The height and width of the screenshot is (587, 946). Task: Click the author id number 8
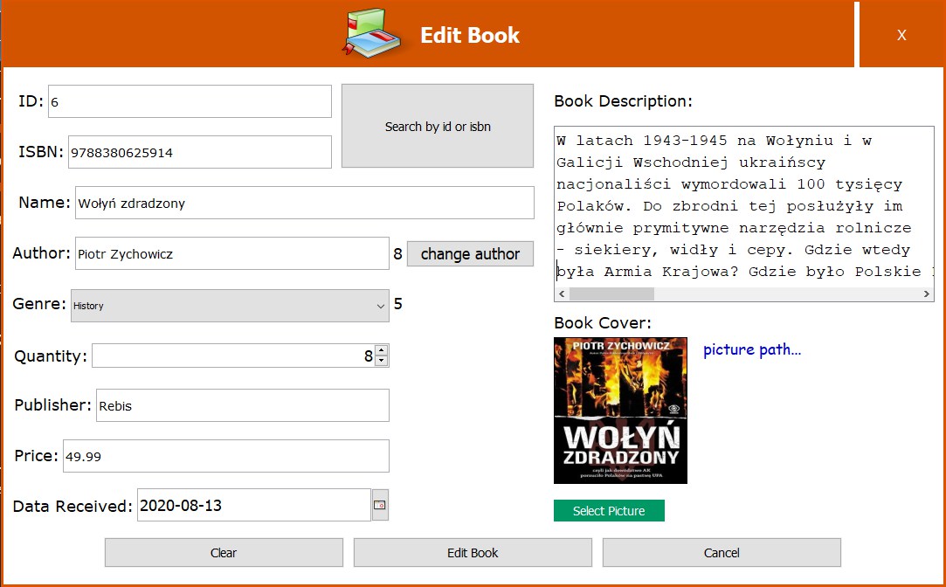[397, 254]
